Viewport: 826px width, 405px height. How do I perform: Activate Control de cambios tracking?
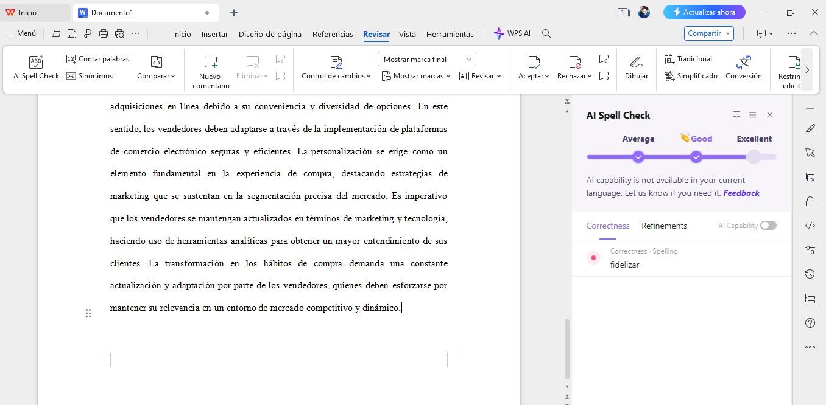[334, 67]
